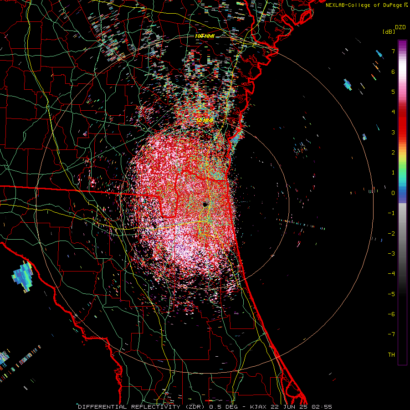Click the color scale value -1

[391, 213]
